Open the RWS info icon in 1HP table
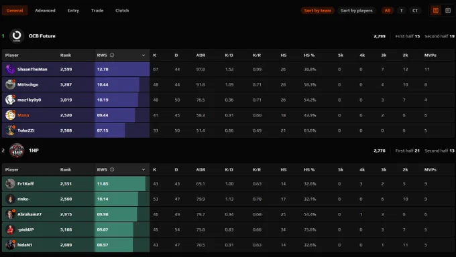Viewport: 456px width, 257px height. (x=112, y=169)
